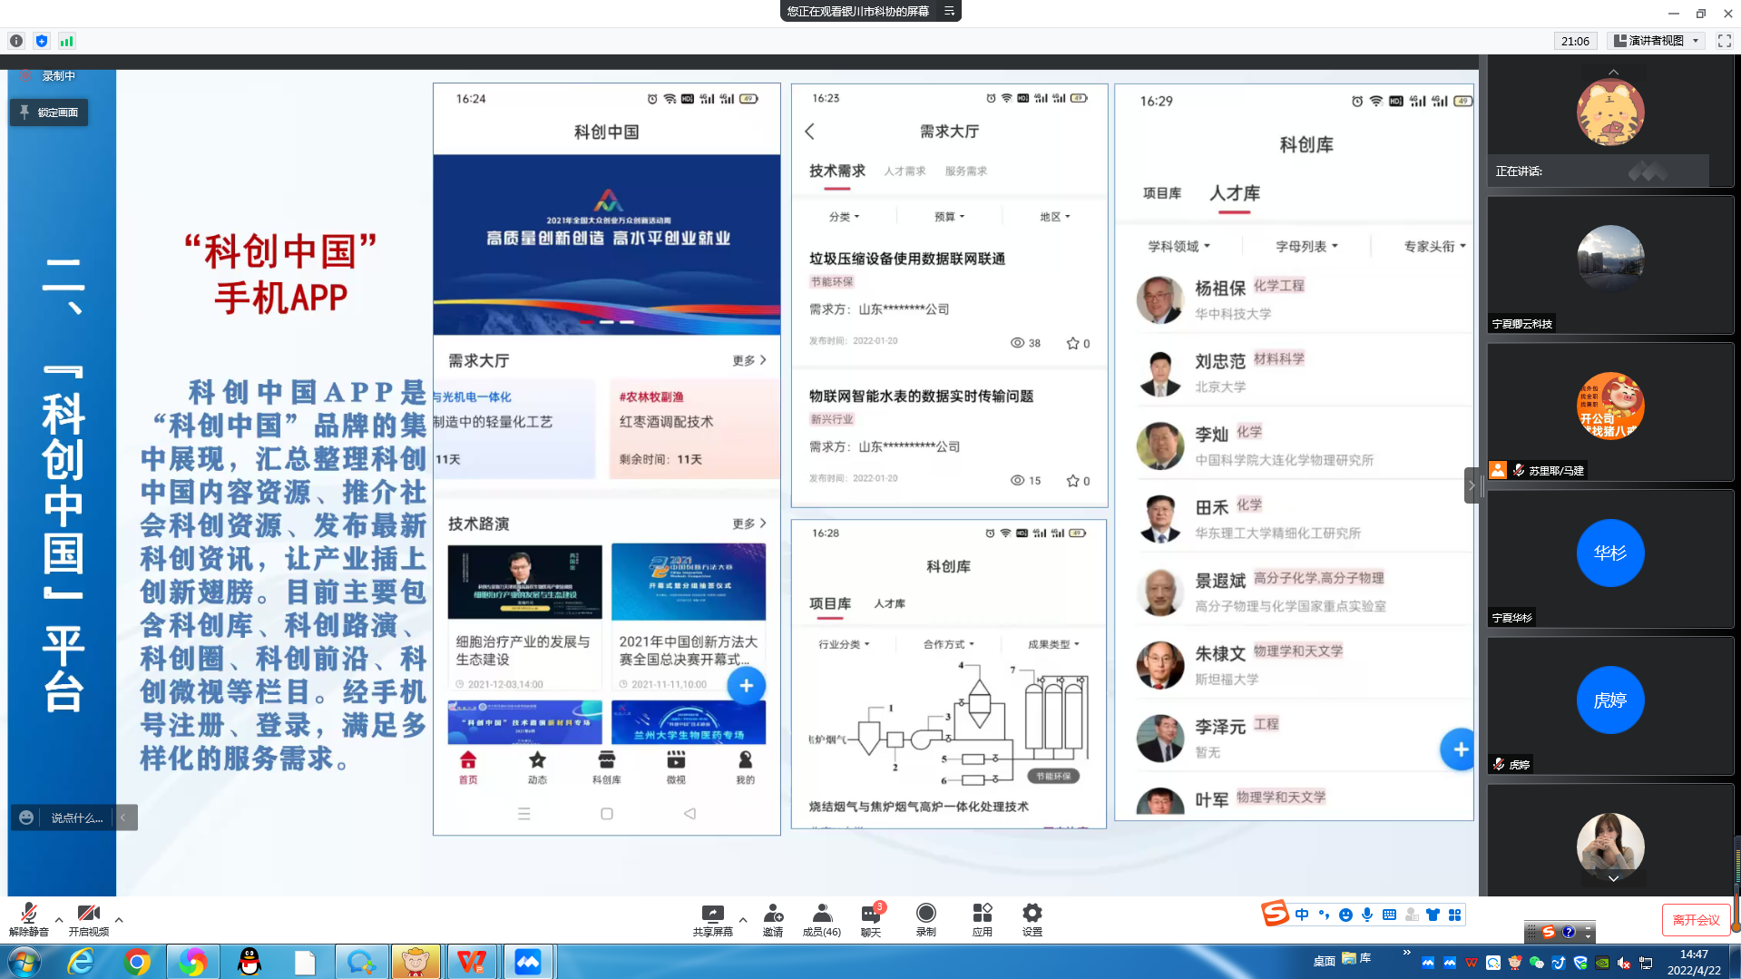1741x979 pixels.
Task: Turn on camera with 开启视频
Action: click(x=88, y=919)
